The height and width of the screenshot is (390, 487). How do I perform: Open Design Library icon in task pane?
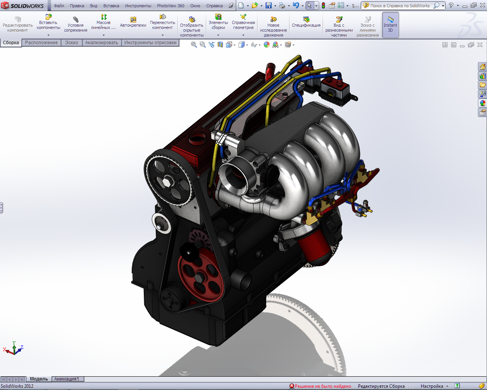[x=482, y=76]
